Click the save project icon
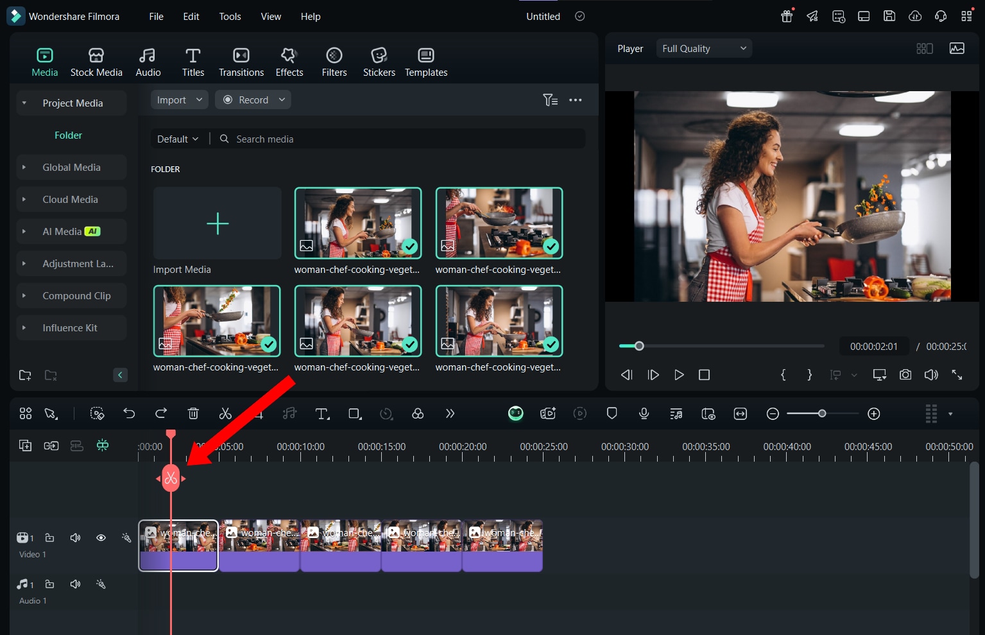 click(x=889, y=16)
